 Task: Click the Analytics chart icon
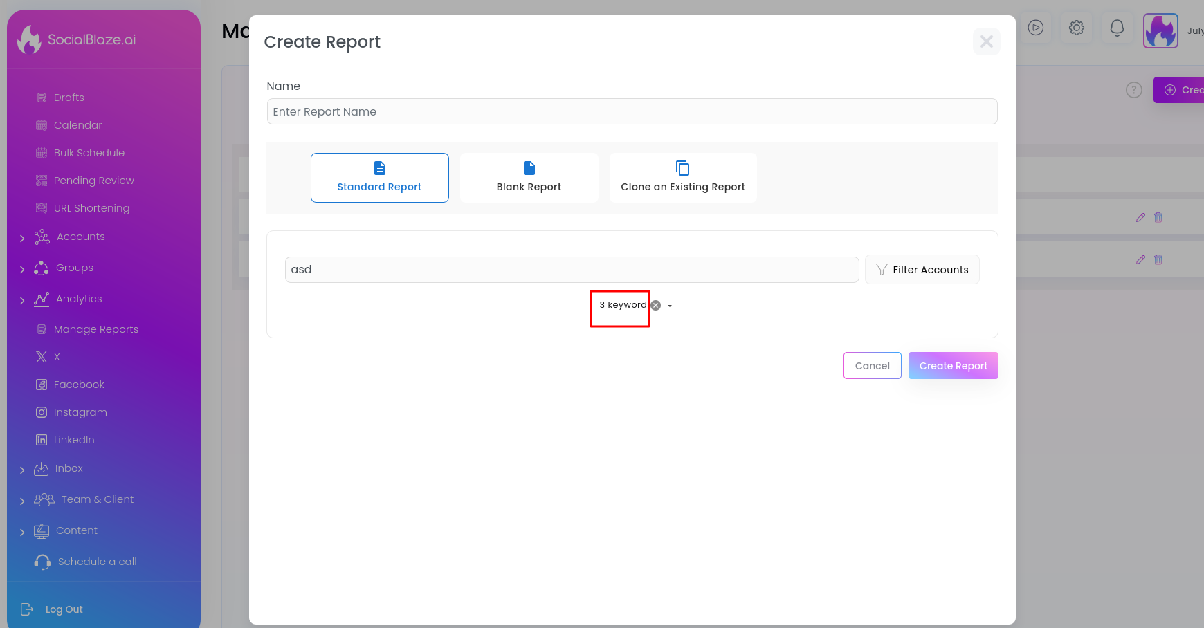(42, 299)
